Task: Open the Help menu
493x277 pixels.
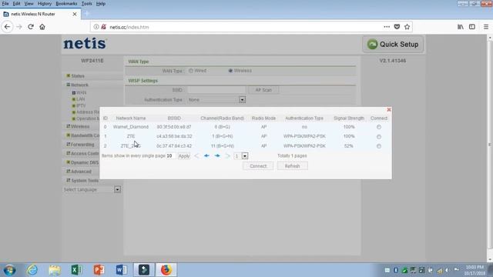Action: (x=101, y=4)
